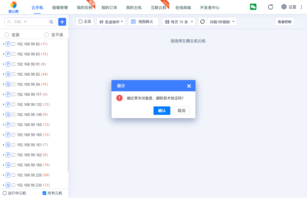Open the 每页 10 条 page size dropdown
Screen dimensions: 307x198
pyautogui.click(x=179, y=22)
